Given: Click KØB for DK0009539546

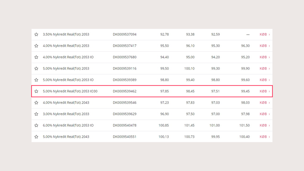Looking at the screenshot, I should click(265, 102).
